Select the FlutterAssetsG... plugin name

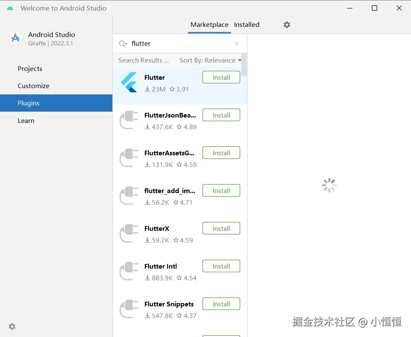pos(169,153)
